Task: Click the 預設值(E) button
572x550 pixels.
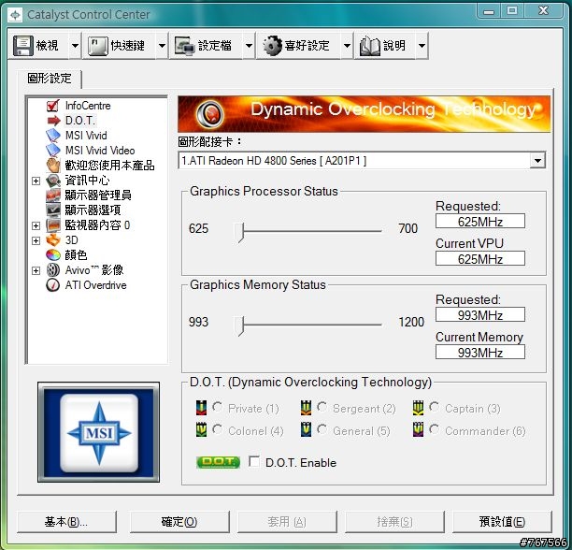Action: click(502, 522)
